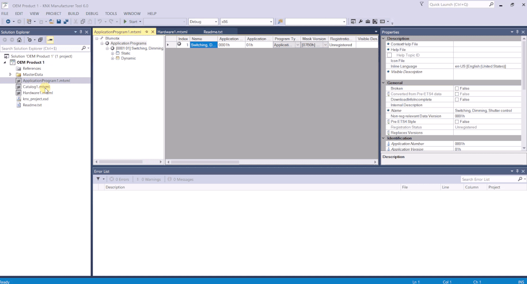Open the document tabs overflow dropdown
Viewport: 527px width, 284px height.
376,32
